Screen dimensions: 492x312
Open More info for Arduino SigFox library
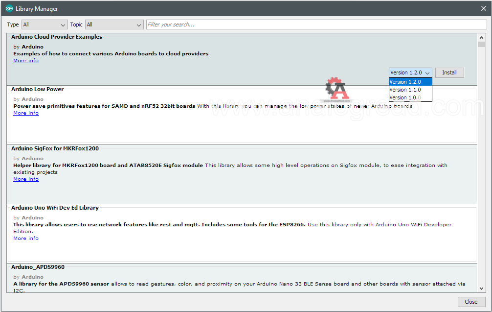[26, 179]
